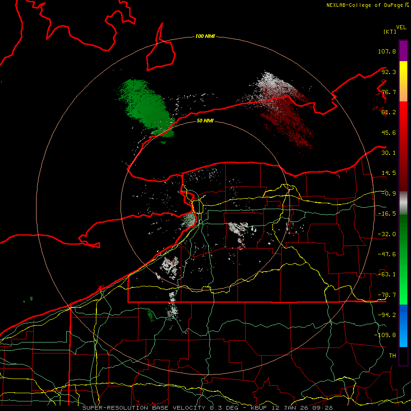The width and height of the screenshot is (411, 411).
Task: Click the -32.0 legend value
Action: (387, 234)
